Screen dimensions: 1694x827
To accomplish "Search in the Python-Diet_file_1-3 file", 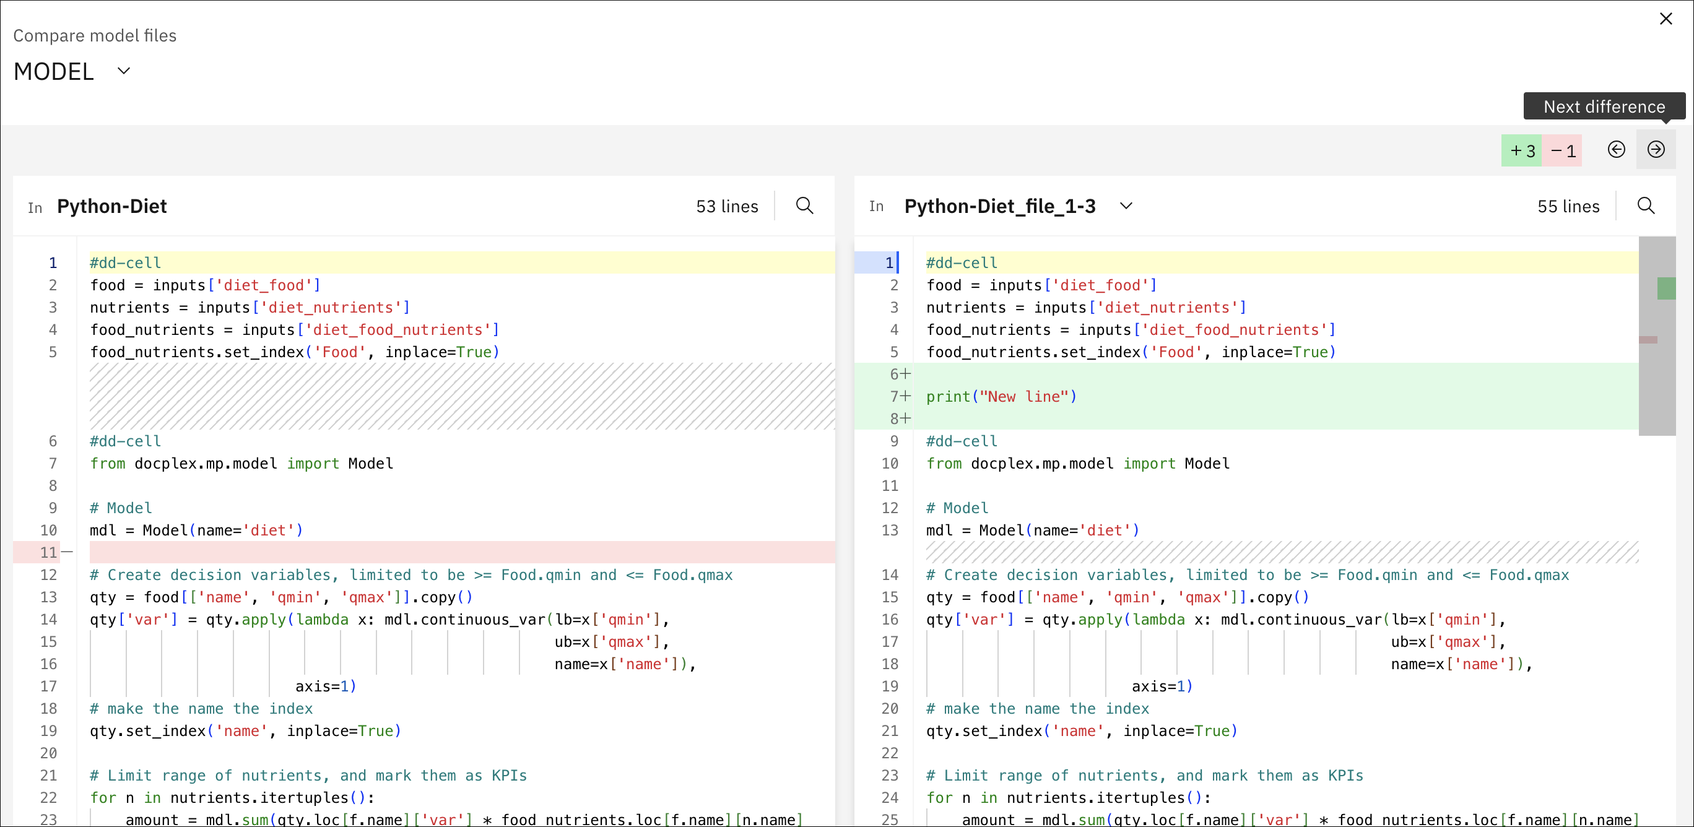I will click(x=1645, y=206).
